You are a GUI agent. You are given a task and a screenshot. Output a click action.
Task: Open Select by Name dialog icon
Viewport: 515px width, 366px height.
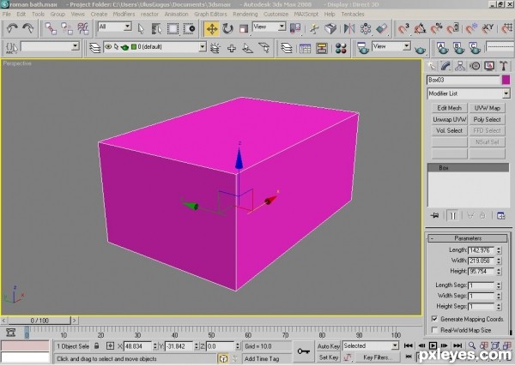[157, 28]
